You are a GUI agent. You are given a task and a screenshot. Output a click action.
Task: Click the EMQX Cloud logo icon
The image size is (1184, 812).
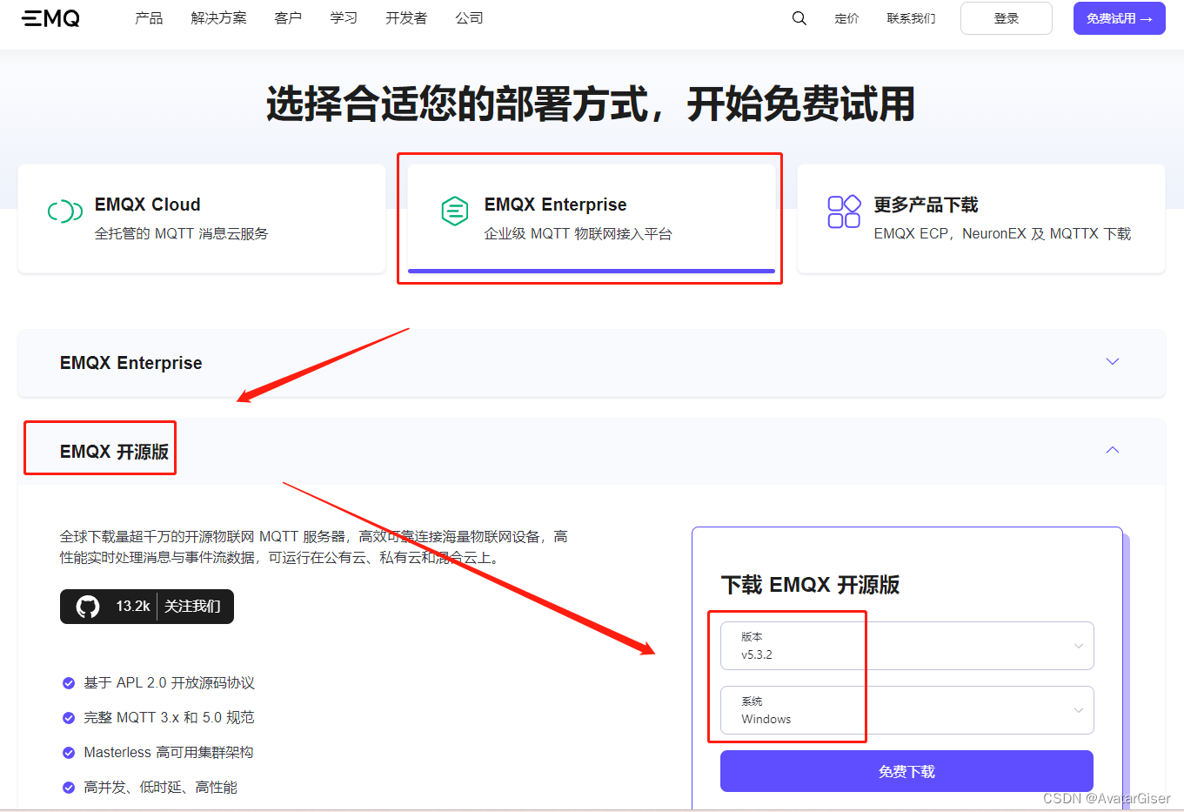(65, 211)
